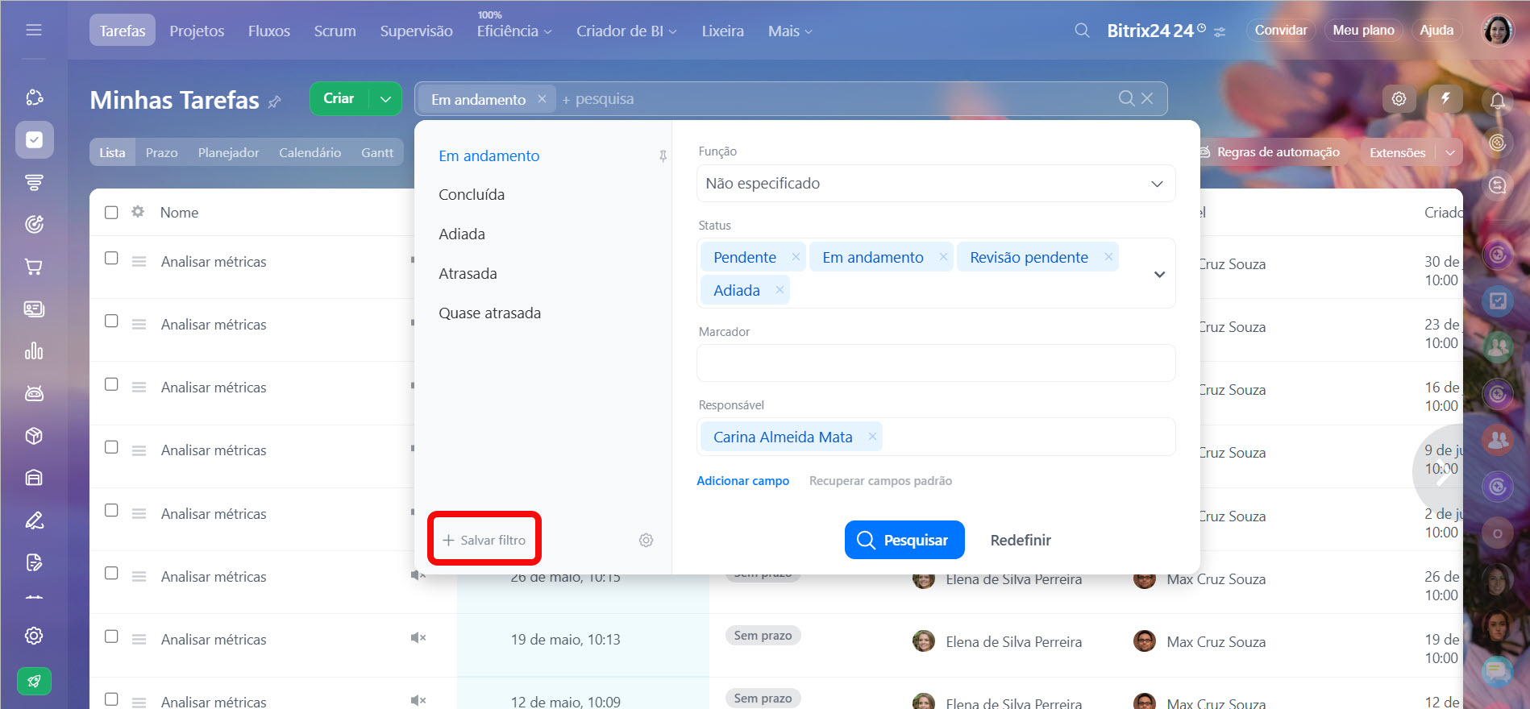Open the signature pen sidebar icon

coord(34,520)
